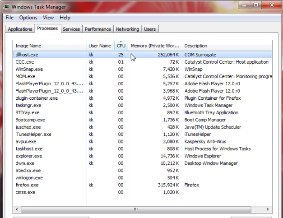The width and height of the screenshot is (283, 218).
Task: Switch to the Performance tab
Action: [x=98, y=29]
